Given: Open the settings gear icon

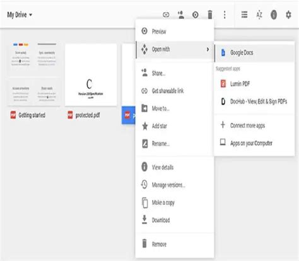Looking at the screenshot, I should click(288, 14).
